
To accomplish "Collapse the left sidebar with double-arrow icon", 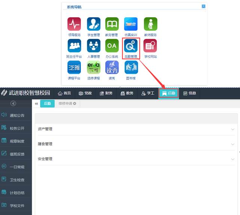I will 13,103.
